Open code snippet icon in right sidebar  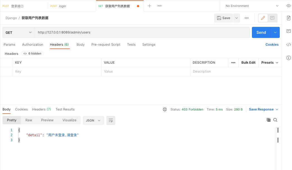pyautogui.click(x=288, y=45)
